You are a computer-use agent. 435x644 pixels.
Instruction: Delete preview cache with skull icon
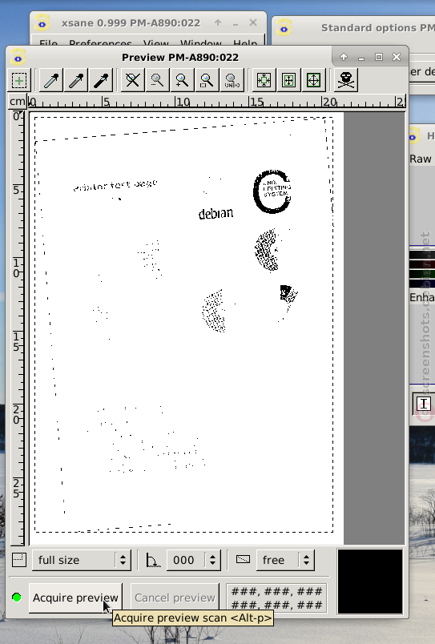346,80
